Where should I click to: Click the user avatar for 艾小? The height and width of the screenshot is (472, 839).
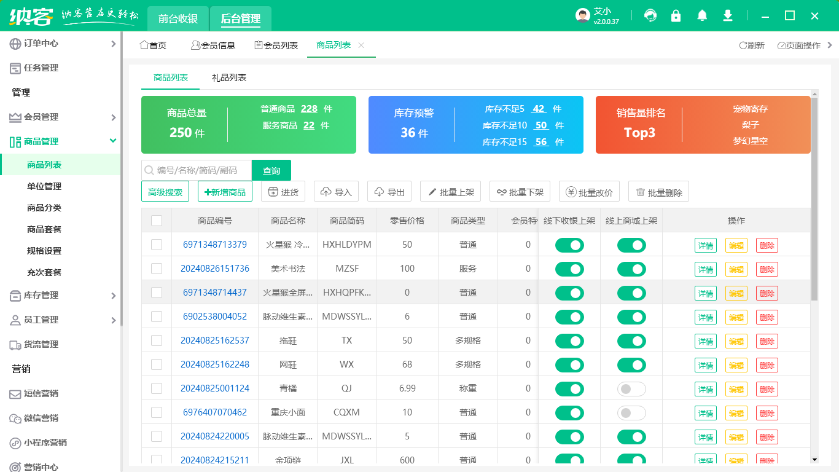(x=583, y=15)
